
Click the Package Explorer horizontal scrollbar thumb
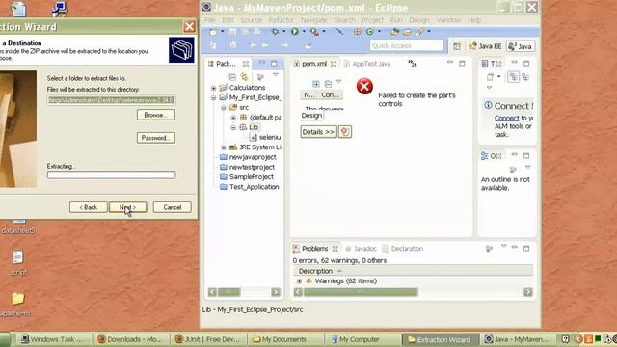229,292
